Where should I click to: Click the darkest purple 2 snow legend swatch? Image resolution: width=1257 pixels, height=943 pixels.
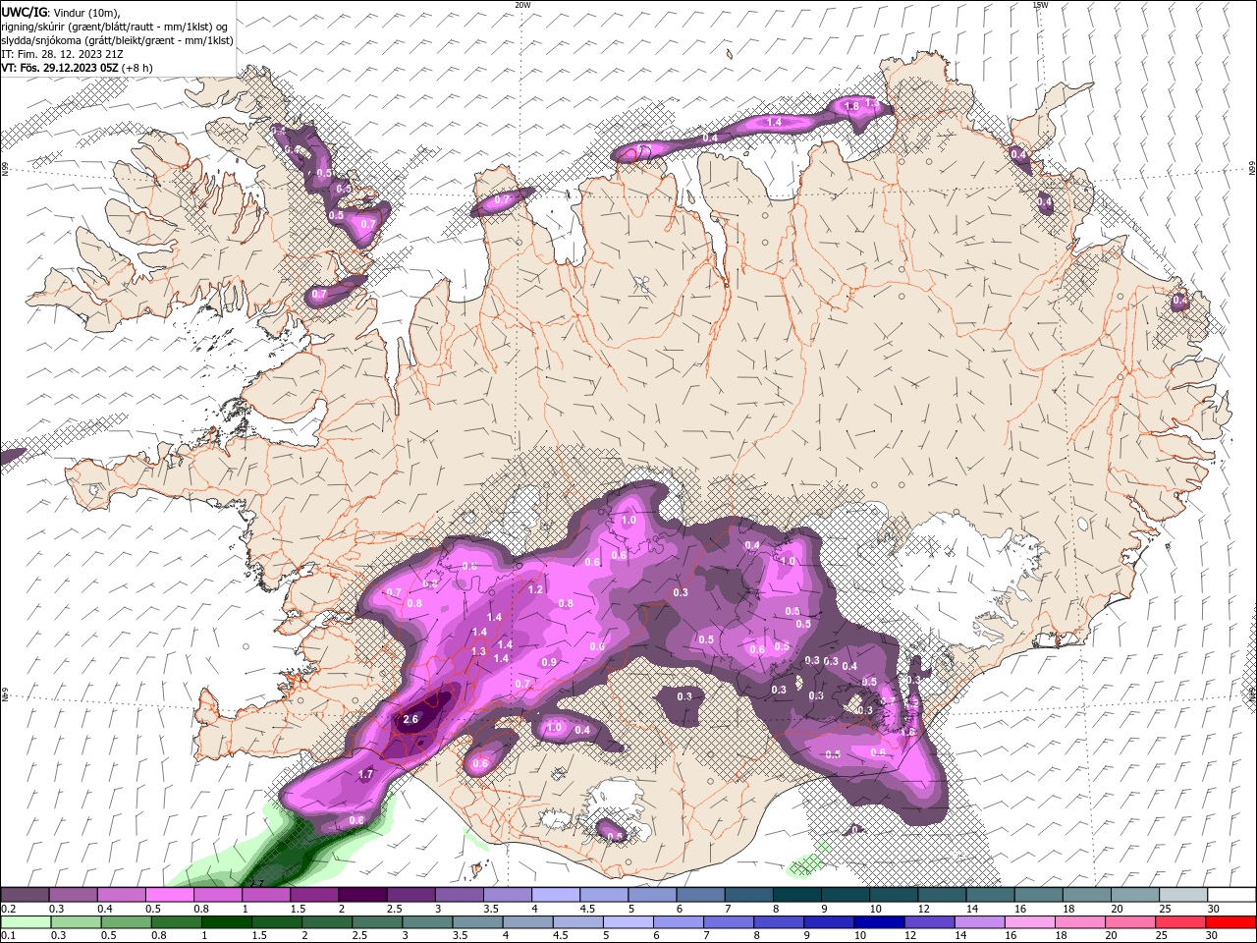pos(362,895)
